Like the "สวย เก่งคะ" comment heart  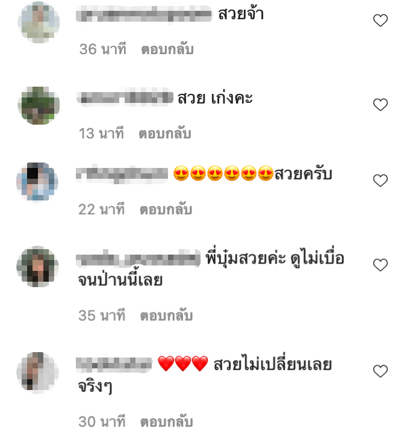pyautogui.click(x=381, y=105)
